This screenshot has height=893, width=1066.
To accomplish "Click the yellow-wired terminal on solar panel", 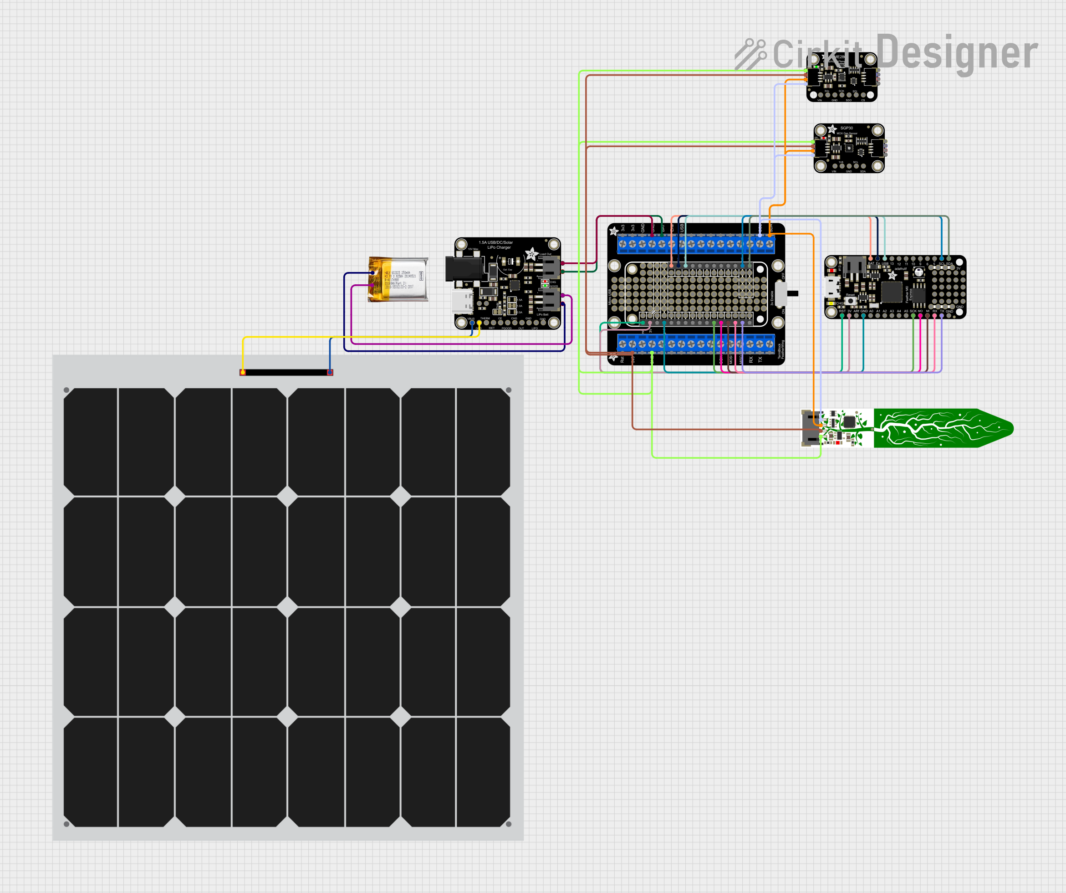I will click(243, 372).
